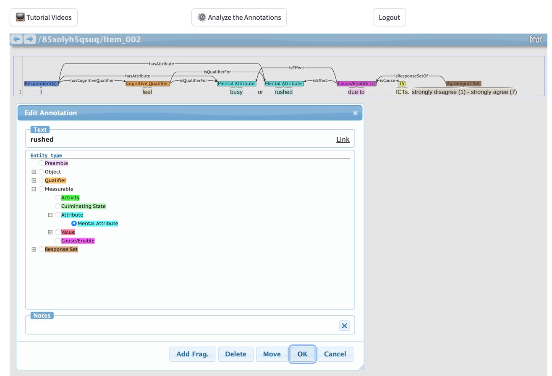552x376 pixels.
Task: Click the Agreement Set annotation label
Action: tap(463, 84)
